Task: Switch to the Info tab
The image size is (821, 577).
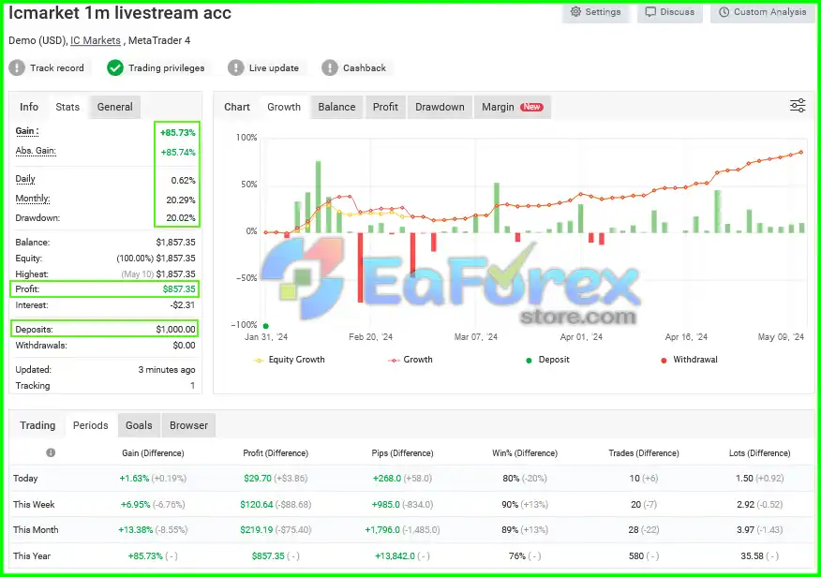Action: coord(29,107)
